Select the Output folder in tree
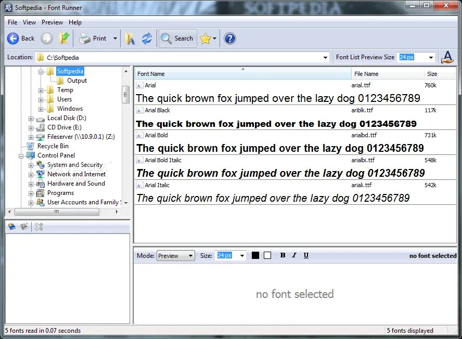This screenshot has height=339, width=462. pos(77,81)
